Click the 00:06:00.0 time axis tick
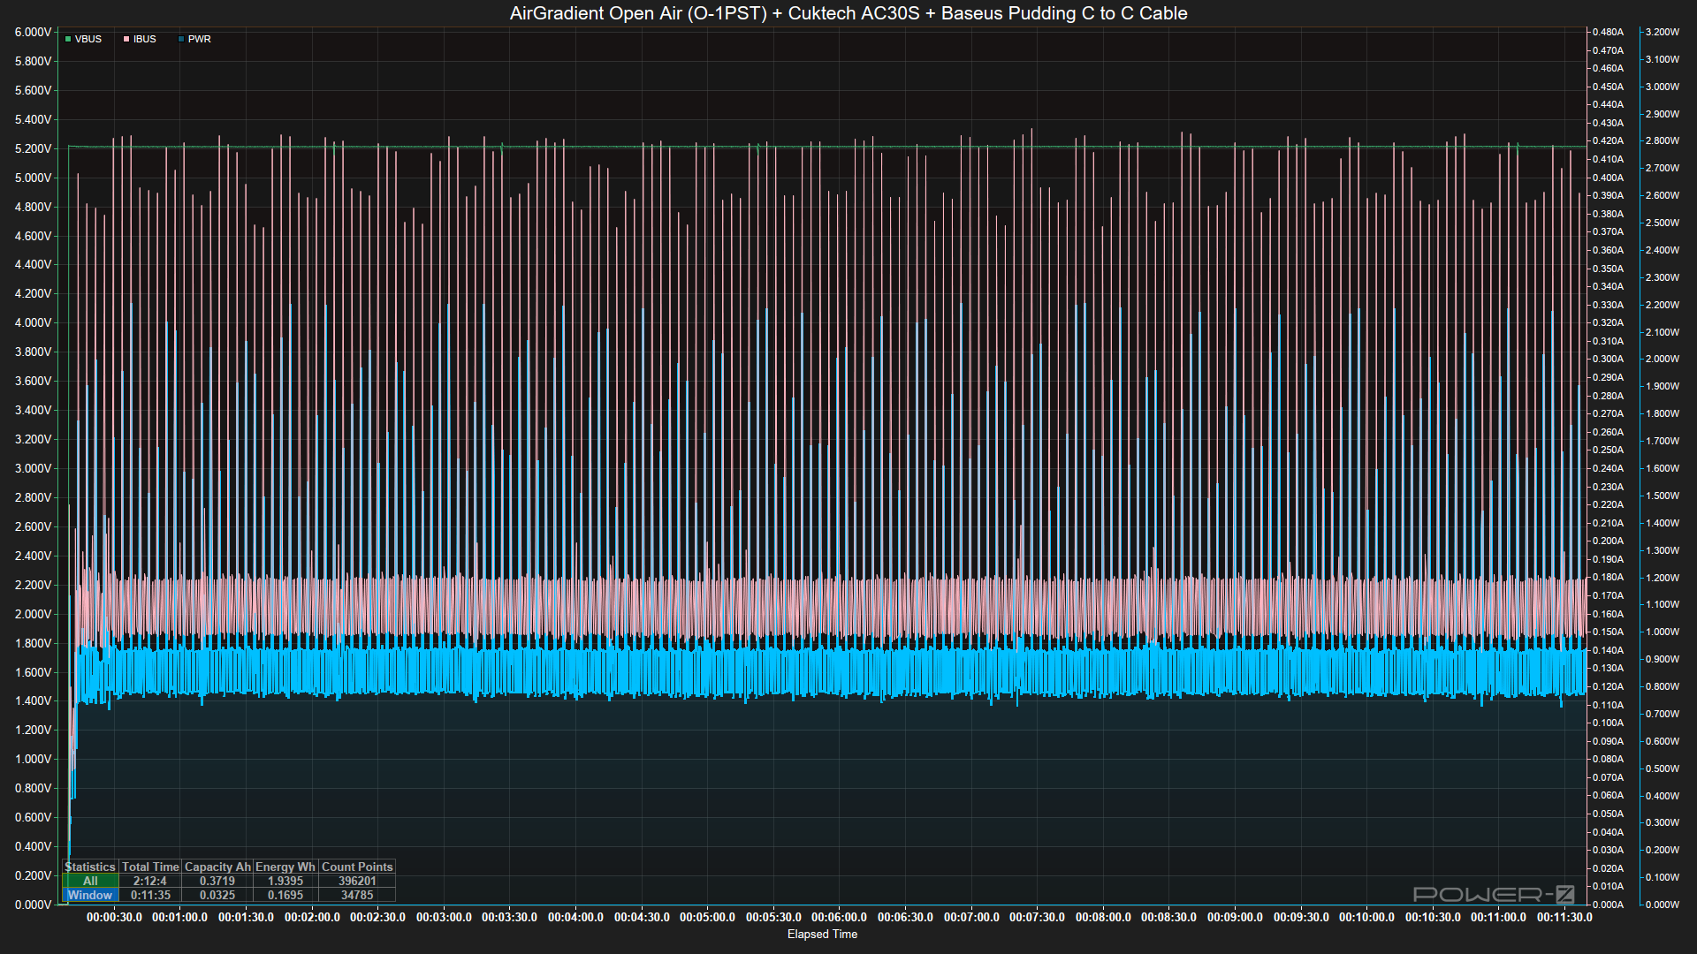1697x954 pixels. [x=839, y=917]
